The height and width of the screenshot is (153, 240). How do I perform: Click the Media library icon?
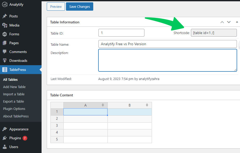(5, 25)
